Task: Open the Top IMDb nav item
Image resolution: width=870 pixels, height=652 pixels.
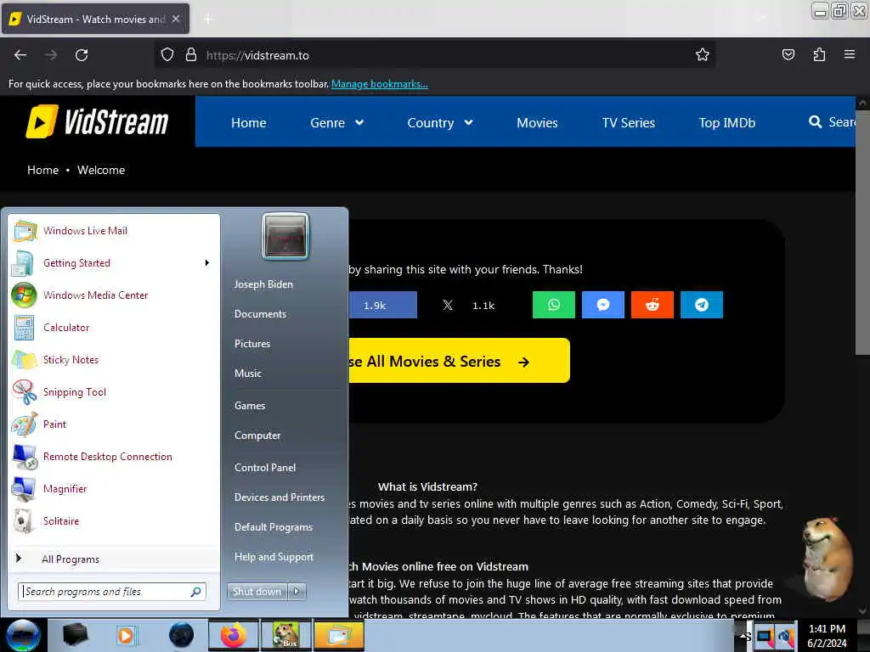Action: tap(727, 122)
